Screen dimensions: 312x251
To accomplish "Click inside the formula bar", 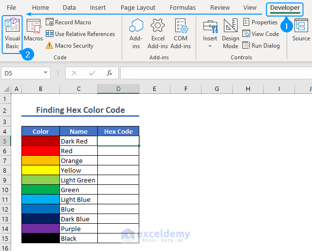I will (x=216, y=73).
